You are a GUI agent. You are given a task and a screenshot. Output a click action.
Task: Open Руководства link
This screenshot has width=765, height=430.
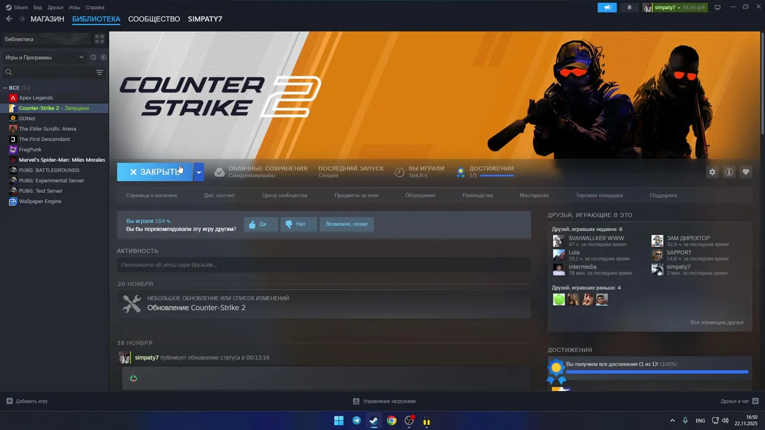coord(478,195)
